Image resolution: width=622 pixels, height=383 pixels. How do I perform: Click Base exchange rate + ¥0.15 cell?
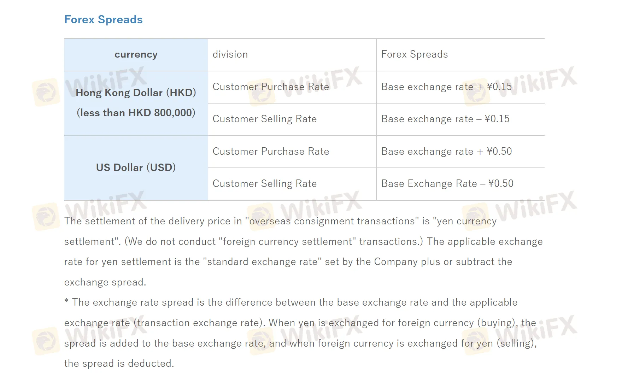tap(460, 87)
